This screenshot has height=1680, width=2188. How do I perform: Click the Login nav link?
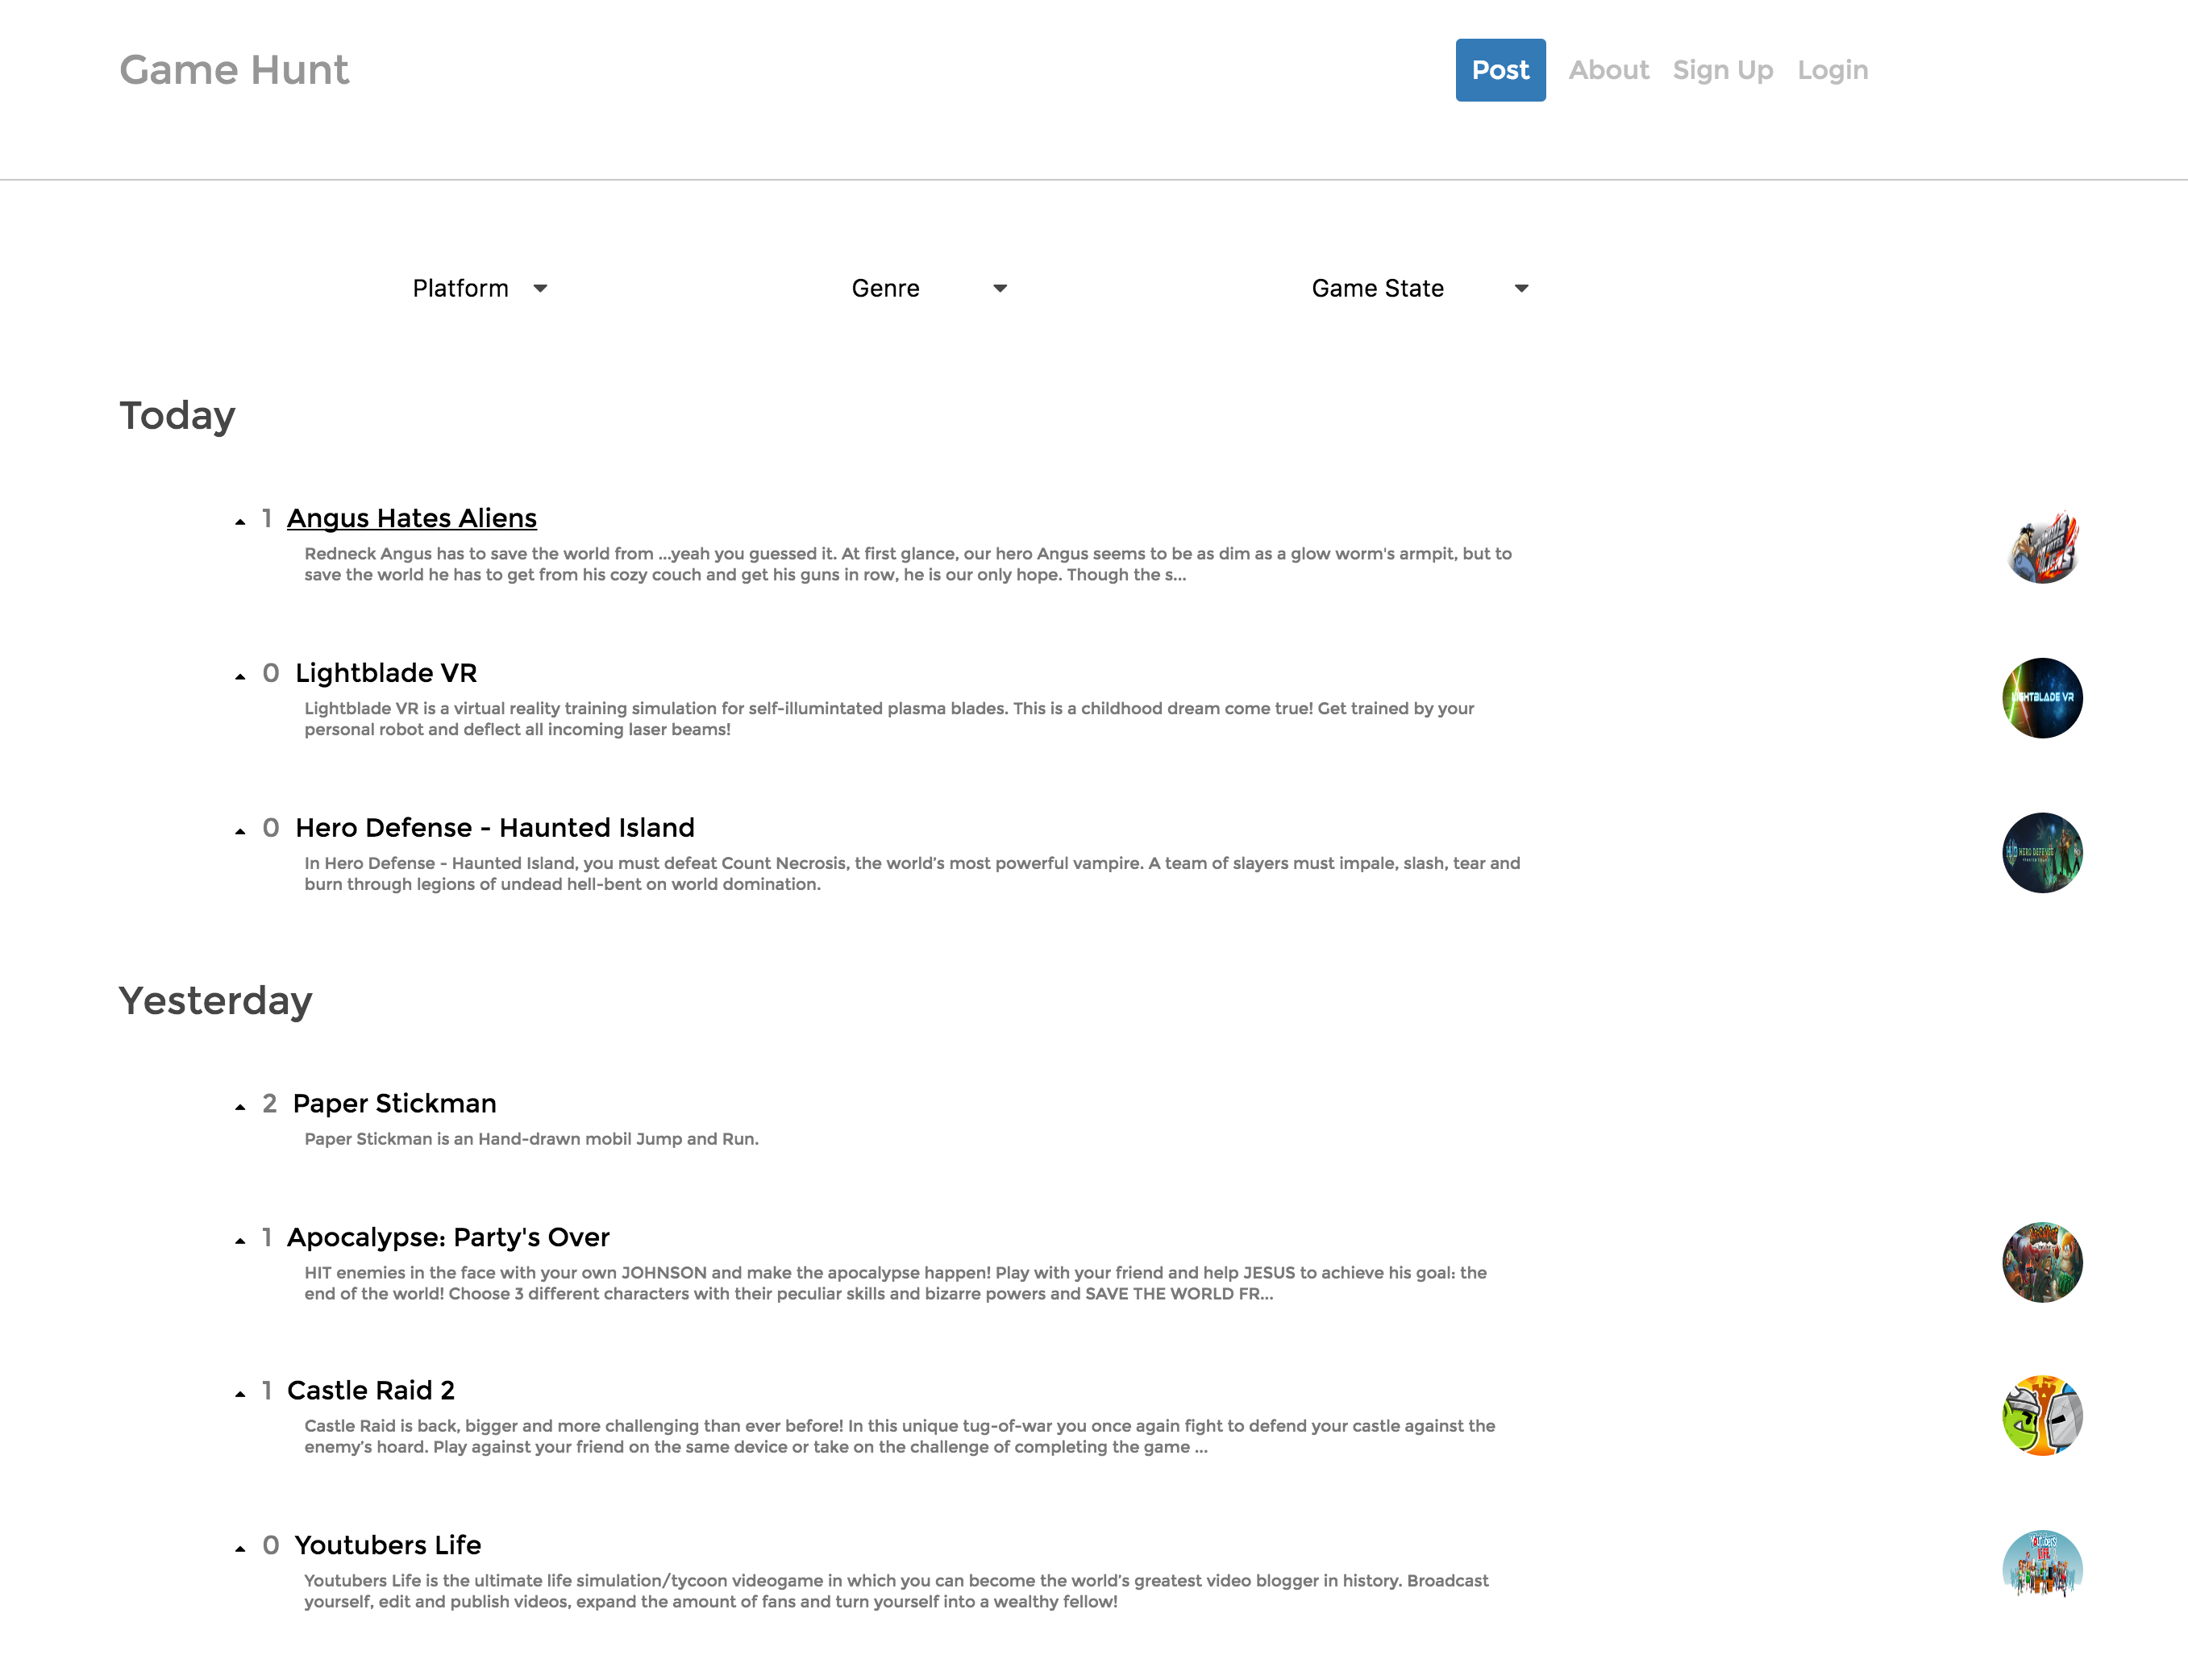coord(1832,70)
